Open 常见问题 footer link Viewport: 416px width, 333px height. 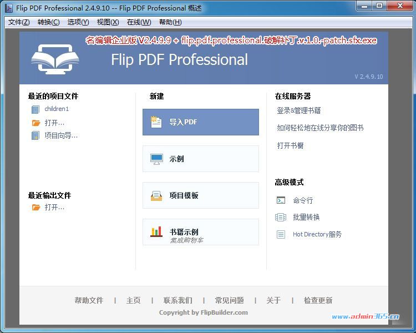(x=229, y=300)
